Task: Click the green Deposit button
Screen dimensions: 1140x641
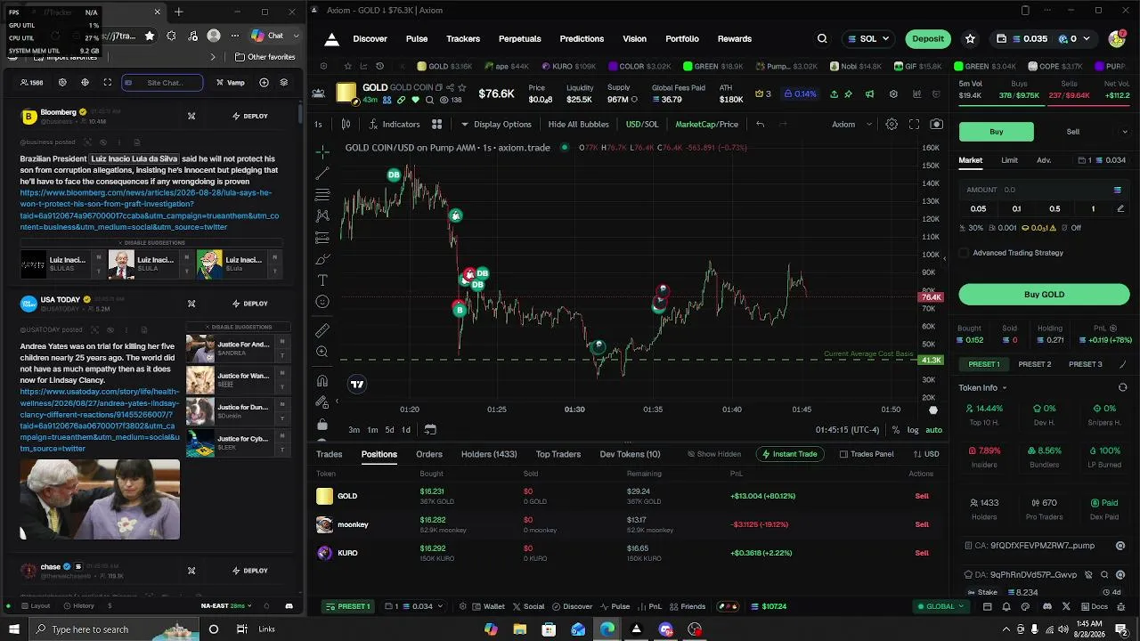Action: pyautogui.click(x=928, y=39)
